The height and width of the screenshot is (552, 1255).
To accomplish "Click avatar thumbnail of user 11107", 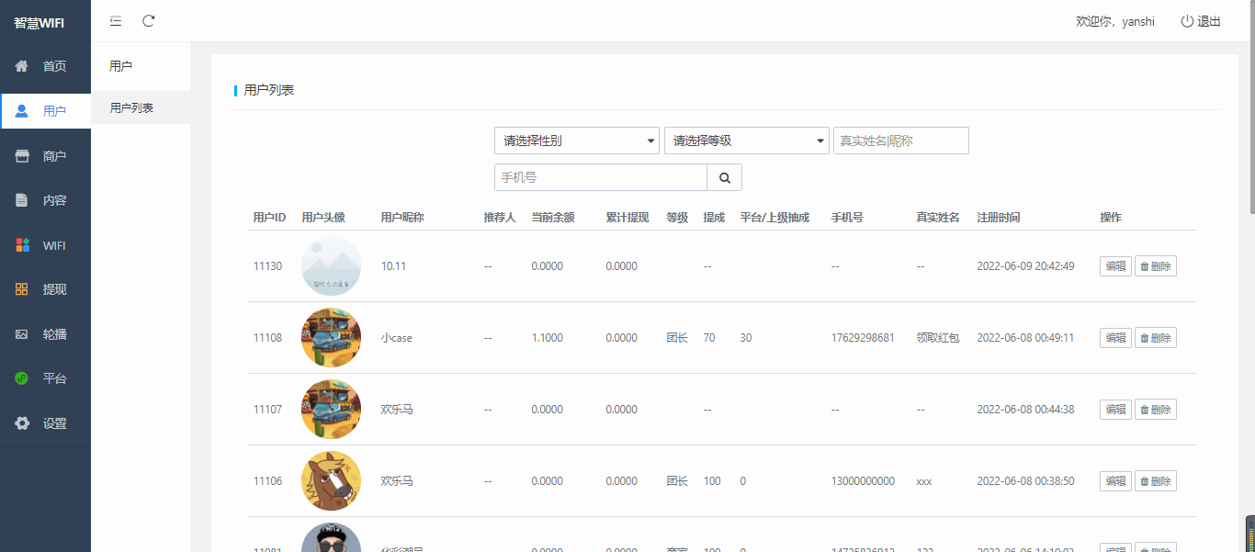I will (331, 410).
